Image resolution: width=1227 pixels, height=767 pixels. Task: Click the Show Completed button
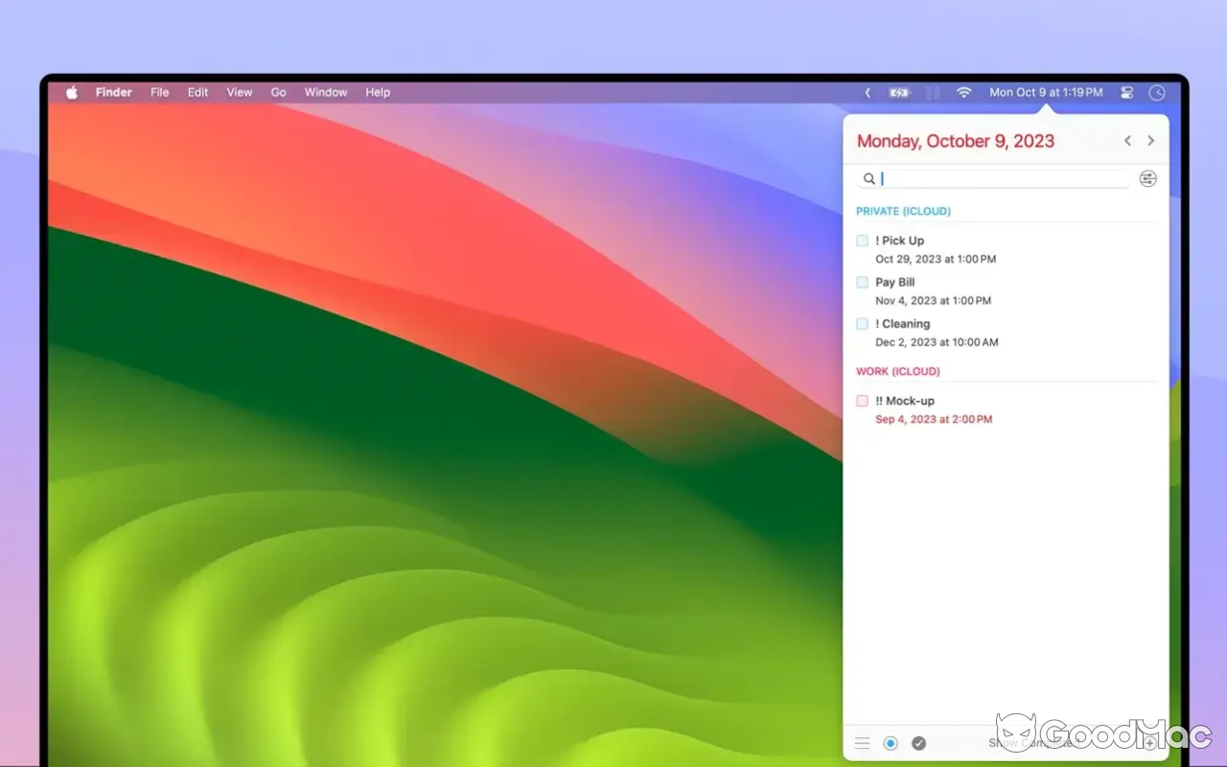pos(1031,743)
